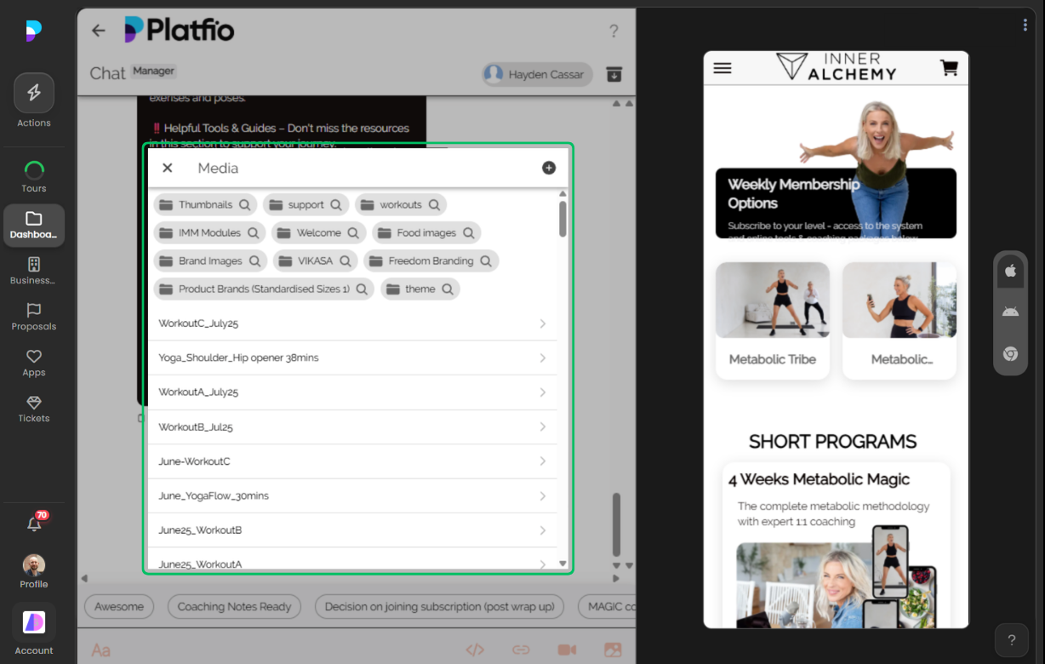Click the code snippet icon in message toolbar
1045x664 pixels.
475,650
